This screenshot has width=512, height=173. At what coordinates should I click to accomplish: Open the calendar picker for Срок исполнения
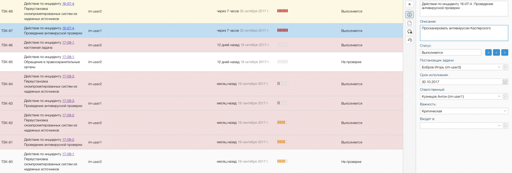click(505, 82)
